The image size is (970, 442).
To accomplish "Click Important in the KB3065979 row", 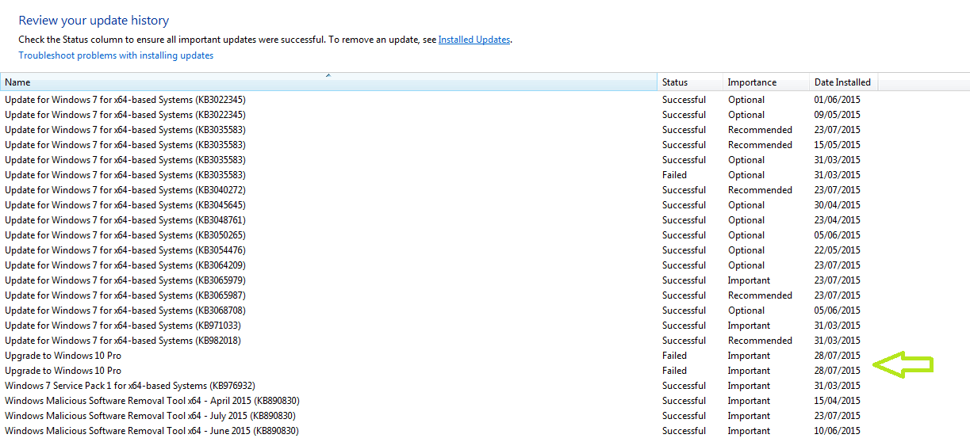I will click(x=749, y=280).
